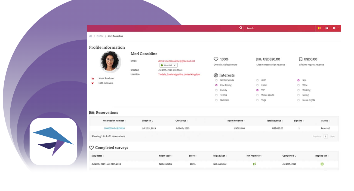The image size is (354, 191).
Task: Open reservation 10000000-b13d5f036 link
Action: pyautogui.click(x=114, y=128)
